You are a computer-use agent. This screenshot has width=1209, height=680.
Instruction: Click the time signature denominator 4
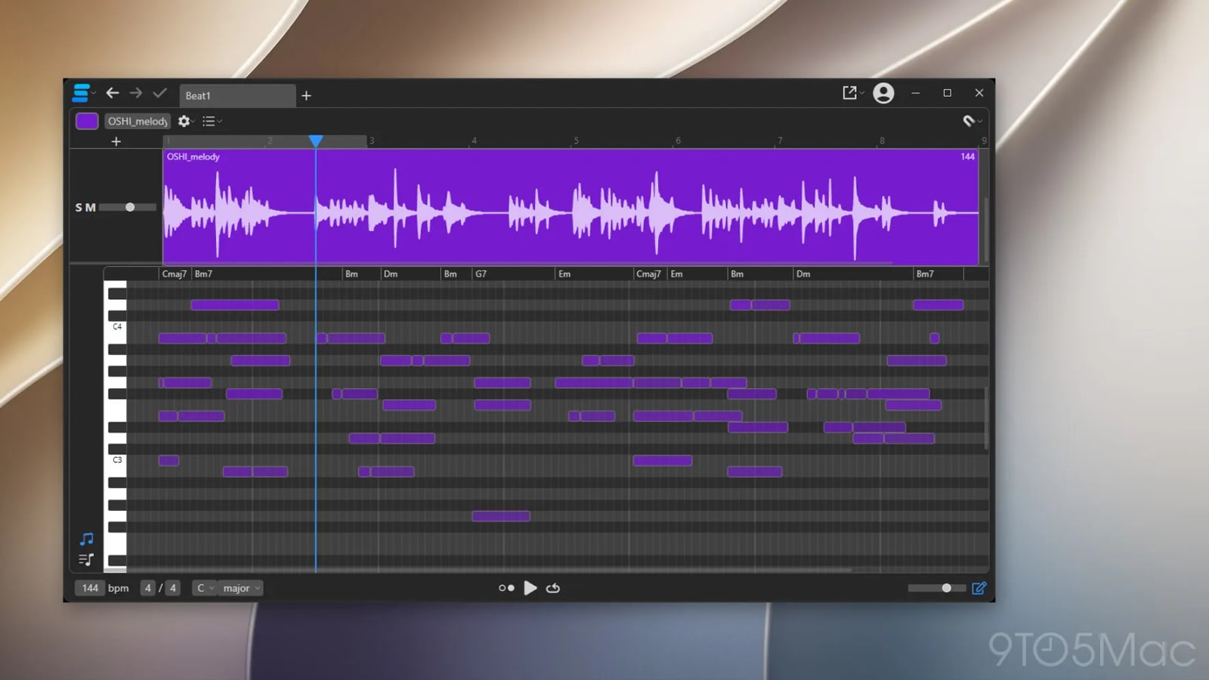pos(173,588)
